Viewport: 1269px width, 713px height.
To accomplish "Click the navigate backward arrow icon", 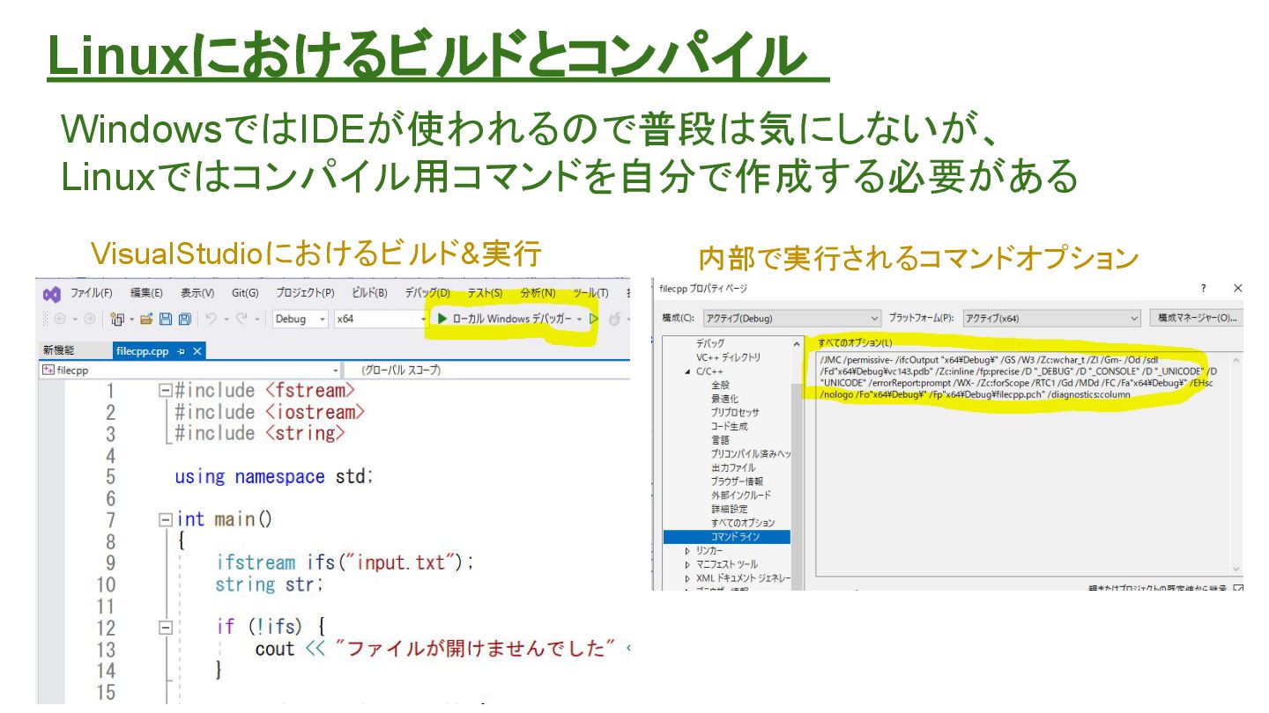I will coord(60,319).
